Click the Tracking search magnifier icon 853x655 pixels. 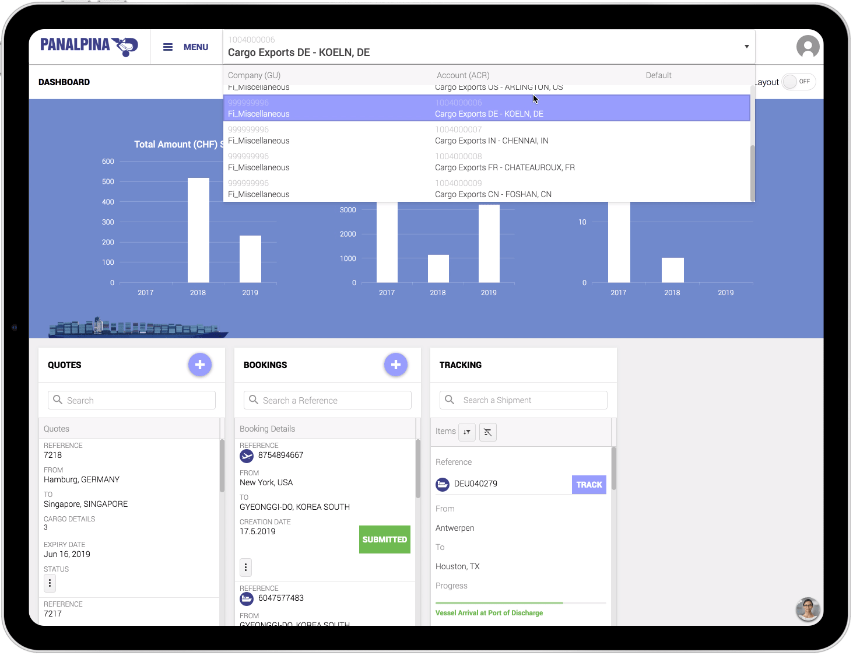coord(450,400)
